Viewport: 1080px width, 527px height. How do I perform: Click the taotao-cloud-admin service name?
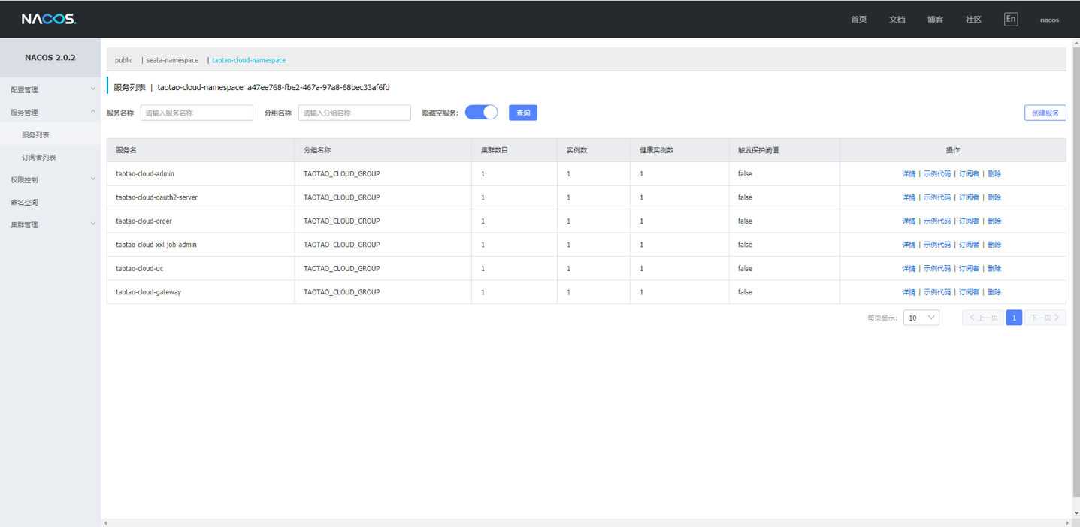(x=145, y=174)
